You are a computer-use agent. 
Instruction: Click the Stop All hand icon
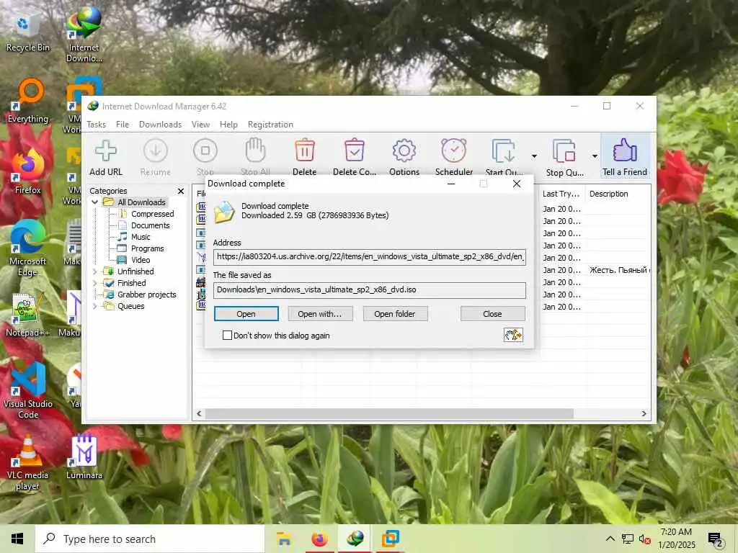(x=255, y=150)
